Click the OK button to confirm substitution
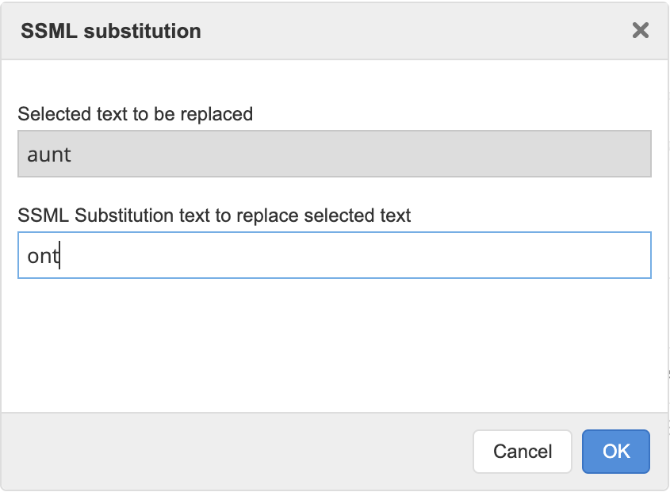This screenshot has width=670, height=492. pos(616,451)
